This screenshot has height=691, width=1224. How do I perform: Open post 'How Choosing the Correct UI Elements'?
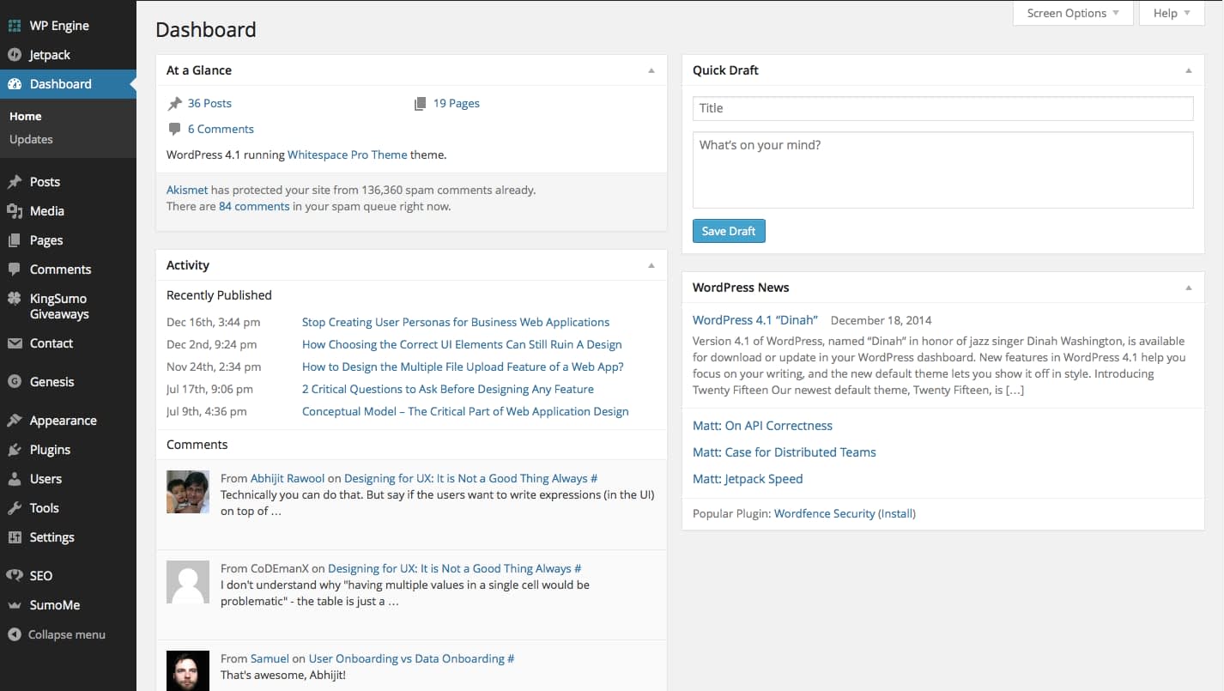(462, 344)
